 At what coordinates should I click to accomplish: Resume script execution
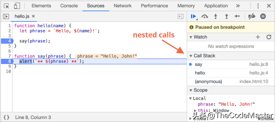pyautogui.click(x=194, y=17)
